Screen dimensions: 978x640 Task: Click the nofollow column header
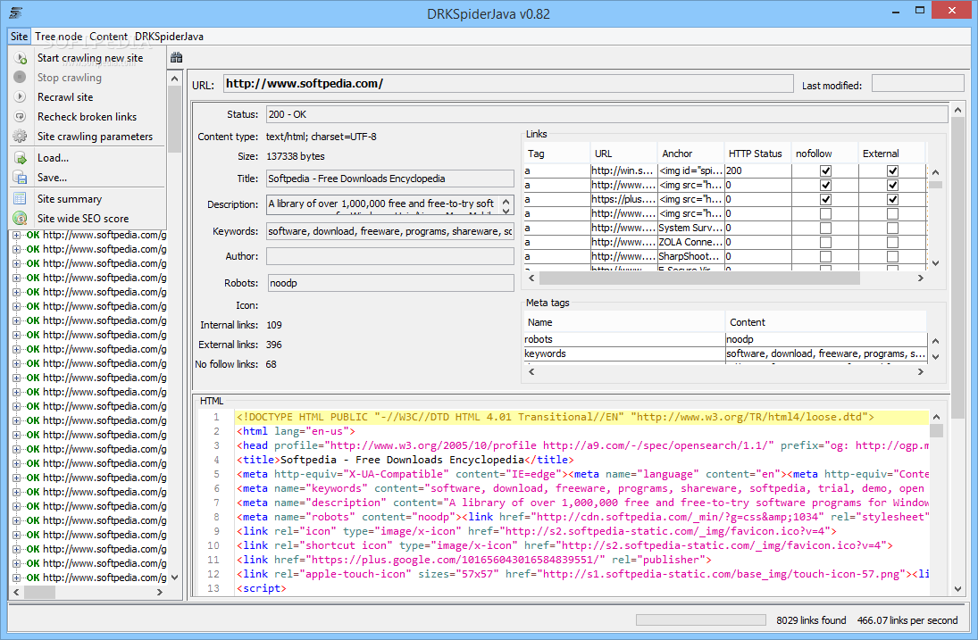[x=825, y=154]
